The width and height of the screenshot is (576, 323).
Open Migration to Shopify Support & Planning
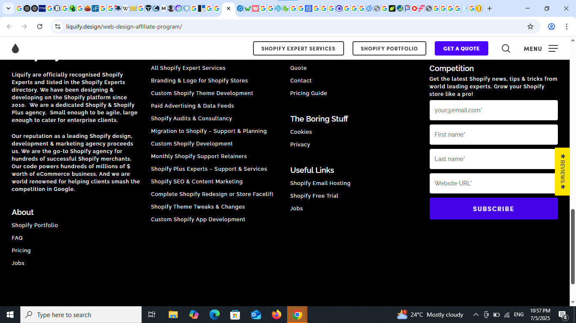pyautogui.click(x=209, y=131)
